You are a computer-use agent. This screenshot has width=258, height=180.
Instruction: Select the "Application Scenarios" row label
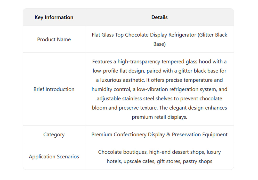[x=54, y=157]
